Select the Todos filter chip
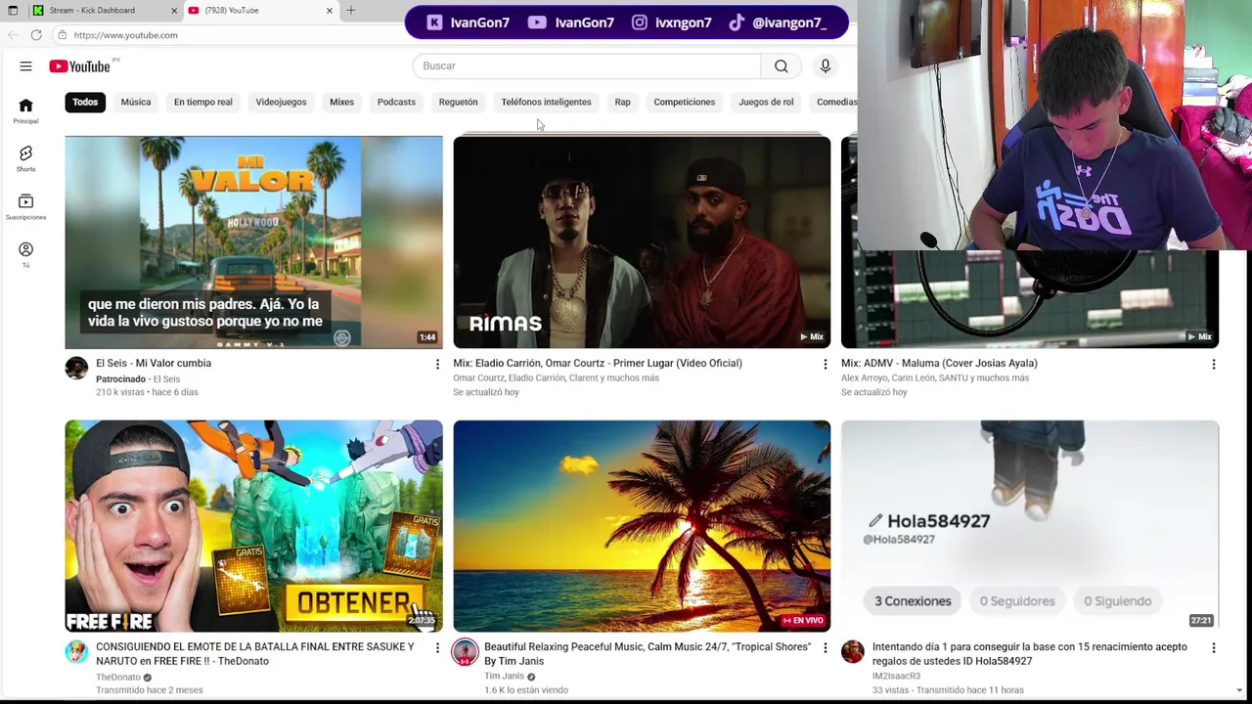This screenshot has width=1252, height=704. coord(85,102)
